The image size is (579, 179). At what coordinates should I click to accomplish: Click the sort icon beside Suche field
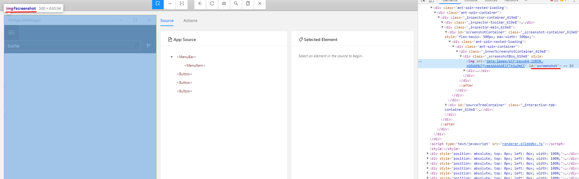click(x=148, y=45)
